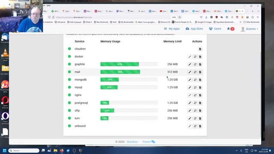Viewport: 274px width, 154px height.
Task: Edit the sftp service settings
Action: pyautogui.click(x=190, y=110)
